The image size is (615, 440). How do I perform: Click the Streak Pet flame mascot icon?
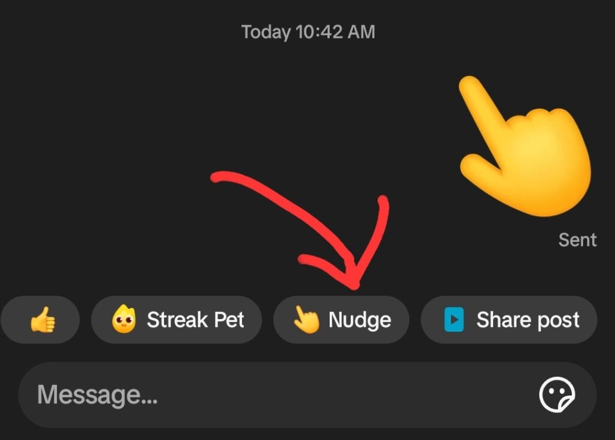click(x=124, y=319)
